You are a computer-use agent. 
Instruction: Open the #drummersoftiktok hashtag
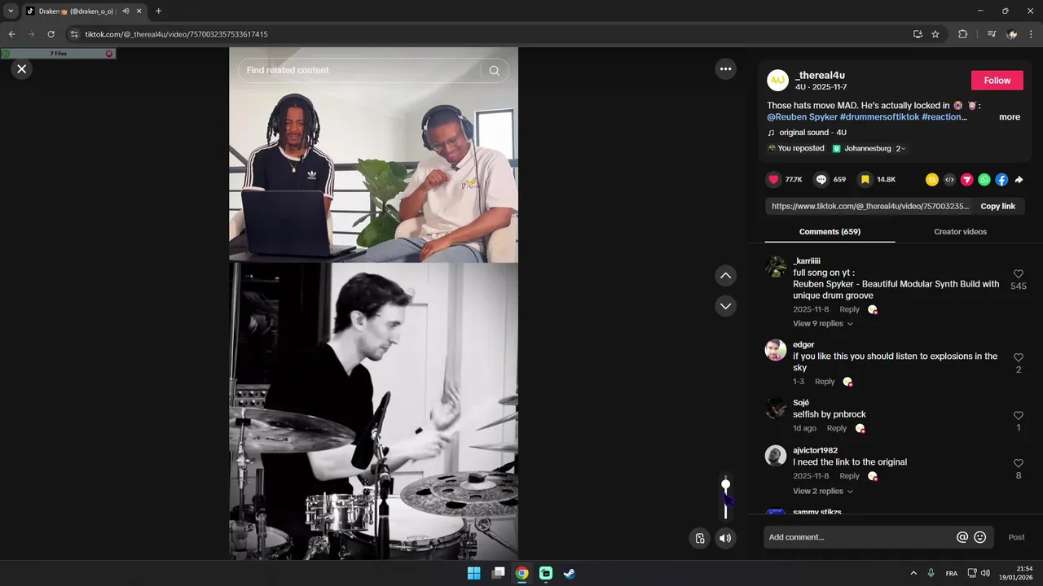click(x=879, y=117)
